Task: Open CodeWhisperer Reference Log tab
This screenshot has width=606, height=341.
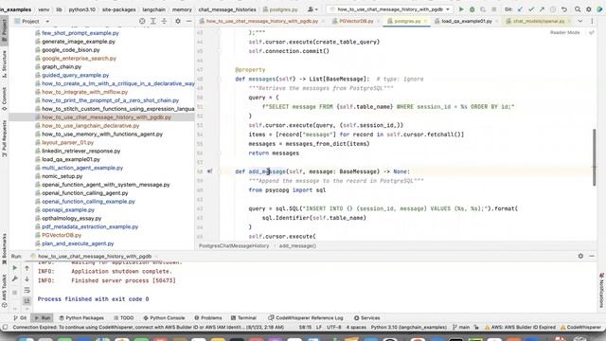Action: point(305,318)
